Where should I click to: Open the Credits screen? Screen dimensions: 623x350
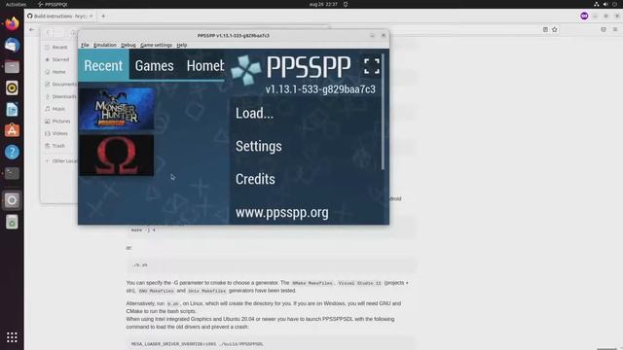255,179
